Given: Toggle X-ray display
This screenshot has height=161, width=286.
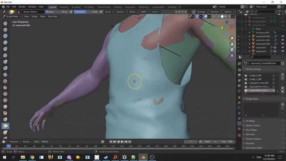Looking at the screenshot, I should pos(214,17).
